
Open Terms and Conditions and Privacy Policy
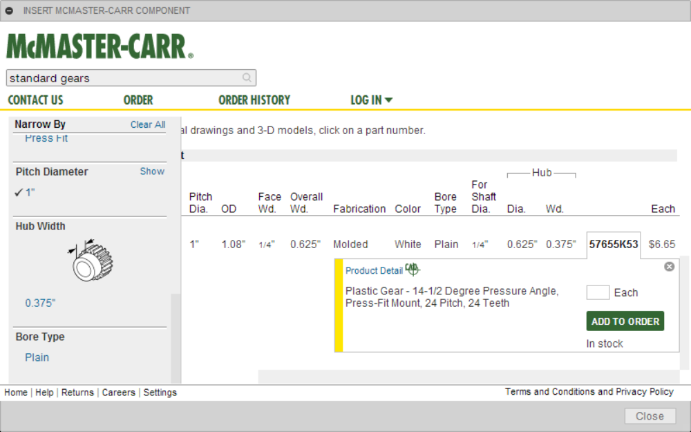(589, 391)
